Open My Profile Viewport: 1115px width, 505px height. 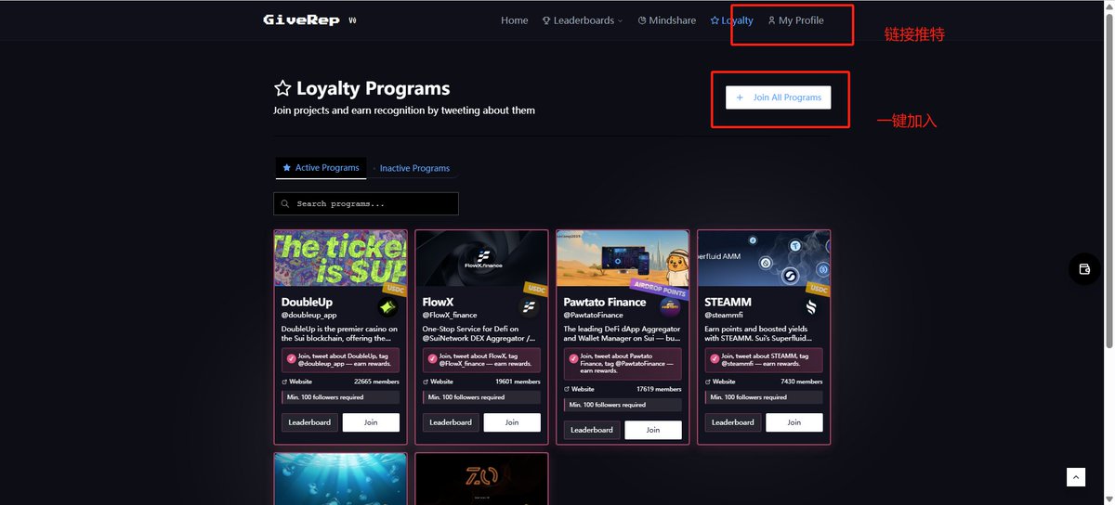click(795, 20)
